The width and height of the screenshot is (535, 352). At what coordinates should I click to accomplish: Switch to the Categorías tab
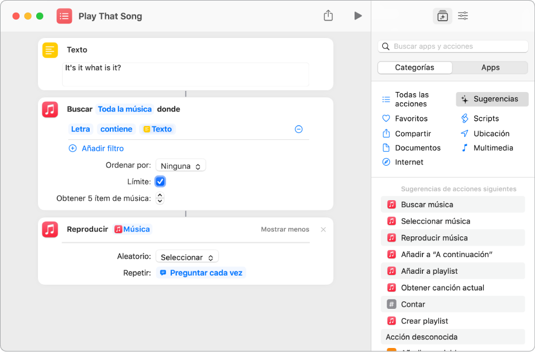[x=415, y=68]
